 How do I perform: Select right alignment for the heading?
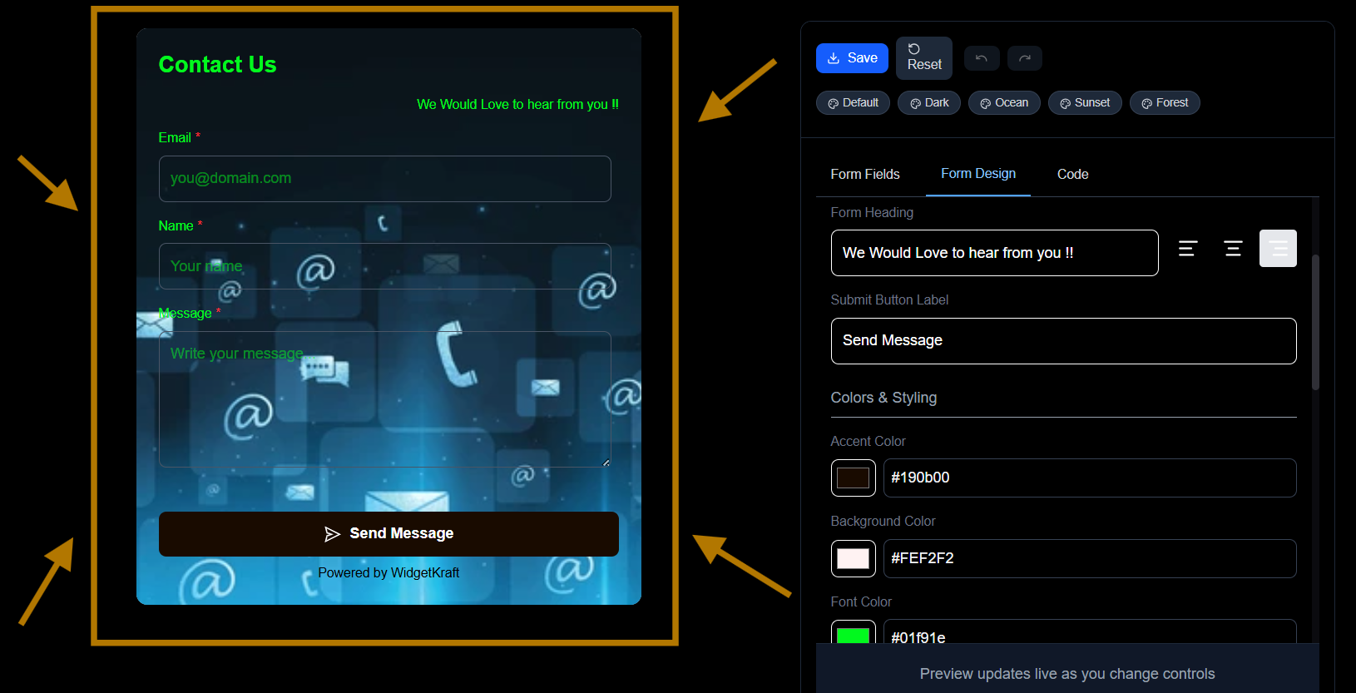[x=1278, y=248]
